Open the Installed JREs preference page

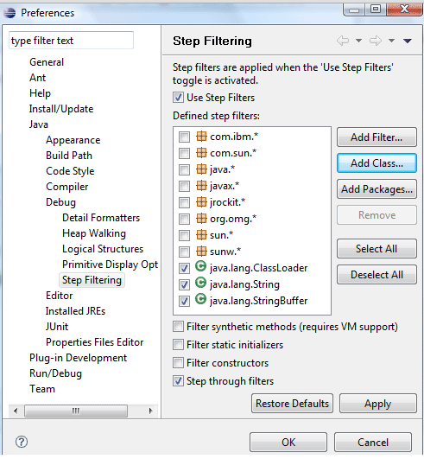pos(75,311)
